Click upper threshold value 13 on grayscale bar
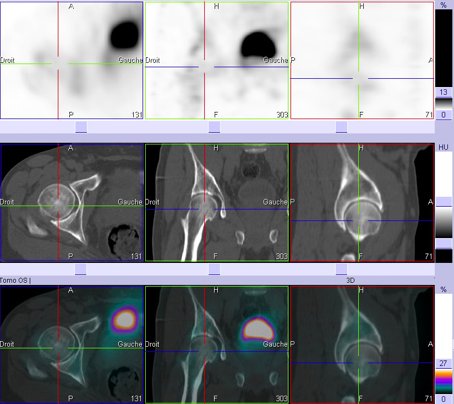This screenshot has width=454, height=404. (444, 92)
